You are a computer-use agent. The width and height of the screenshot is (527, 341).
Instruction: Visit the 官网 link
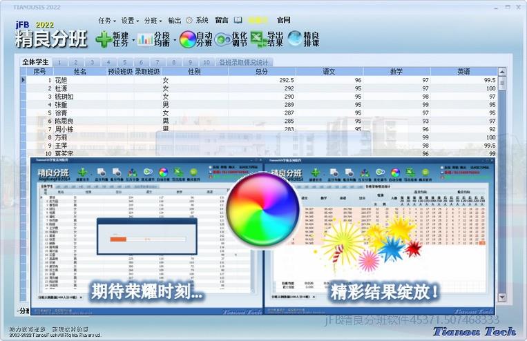pos(284,21)
